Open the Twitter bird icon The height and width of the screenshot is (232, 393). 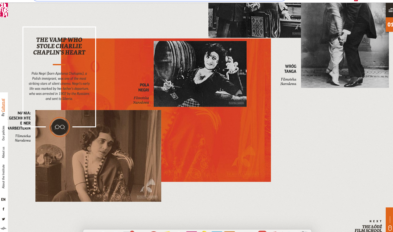3,219
